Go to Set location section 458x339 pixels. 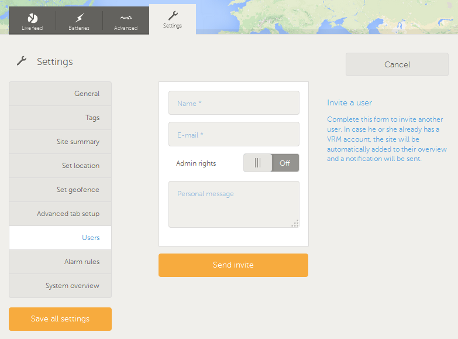[x=60, y=166]
